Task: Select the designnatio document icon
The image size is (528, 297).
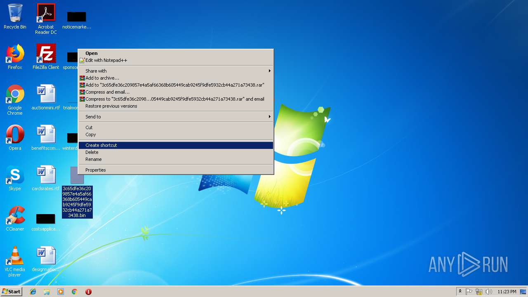Action: pyautogui.click(x=46, y=259)
